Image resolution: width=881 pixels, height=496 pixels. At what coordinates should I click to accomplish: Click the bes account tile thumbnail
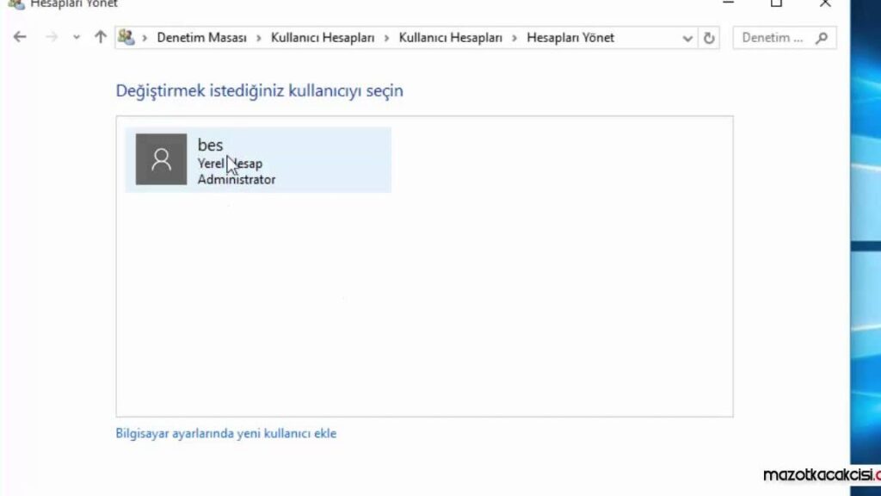click(161, 159)
